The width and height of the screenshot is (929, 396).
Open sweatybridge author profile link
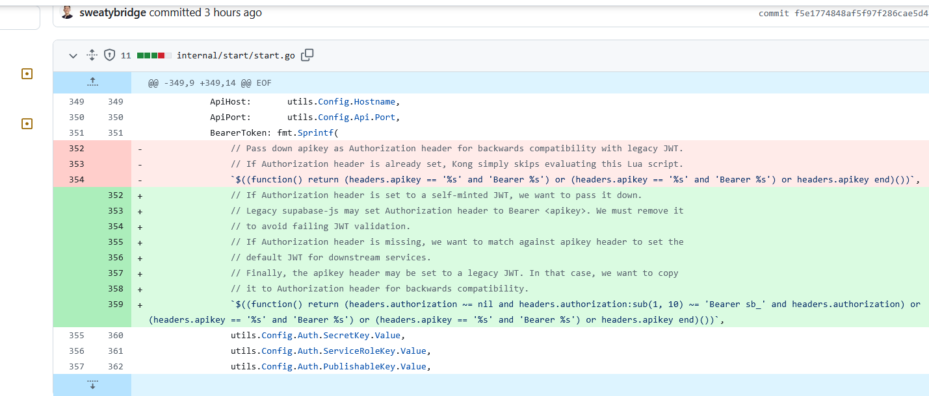[112, 12]
